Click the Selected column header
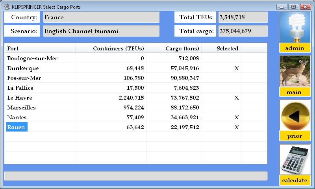 point(221,48)
